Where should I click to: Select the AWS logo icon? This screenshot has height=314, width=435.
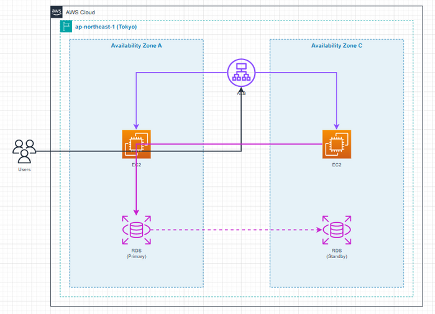[x=57, y=12]
